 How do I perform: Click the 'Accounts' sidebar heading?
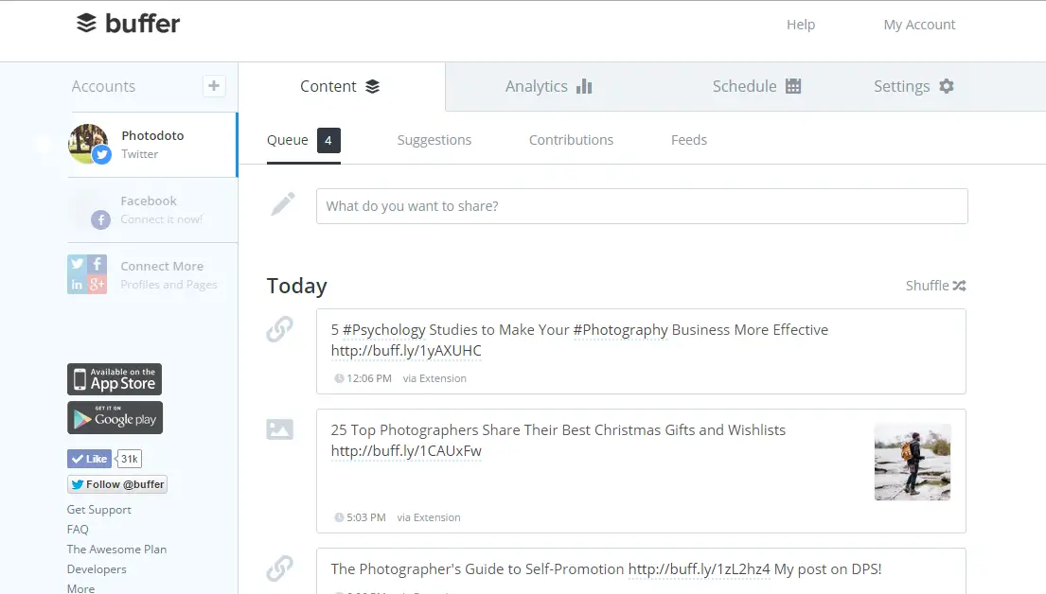(x=103, y=87)
